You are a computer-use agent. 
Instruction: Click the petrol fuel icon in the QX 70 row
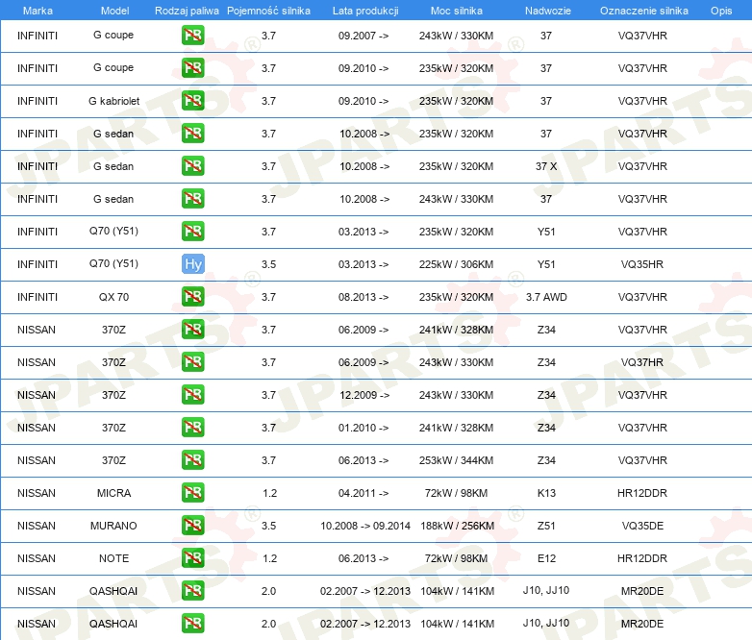(x=192, y=297)
